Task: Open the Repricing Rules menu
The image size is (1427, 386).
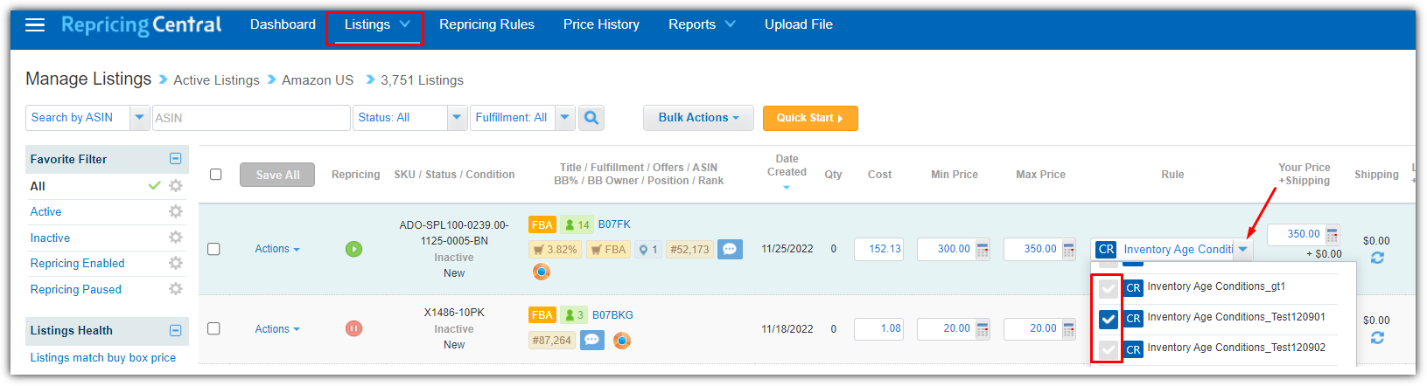Action: [x=486, y=24]
